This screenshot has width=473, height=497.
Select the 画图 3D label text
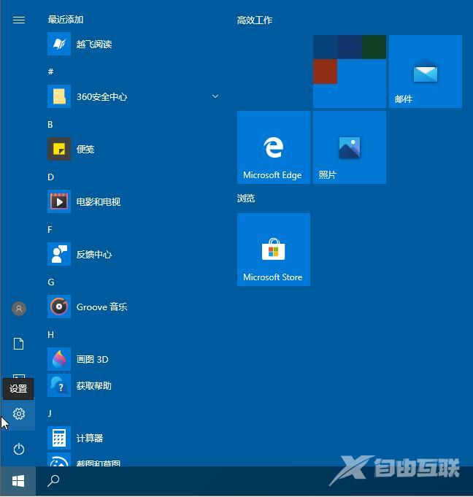92,360
